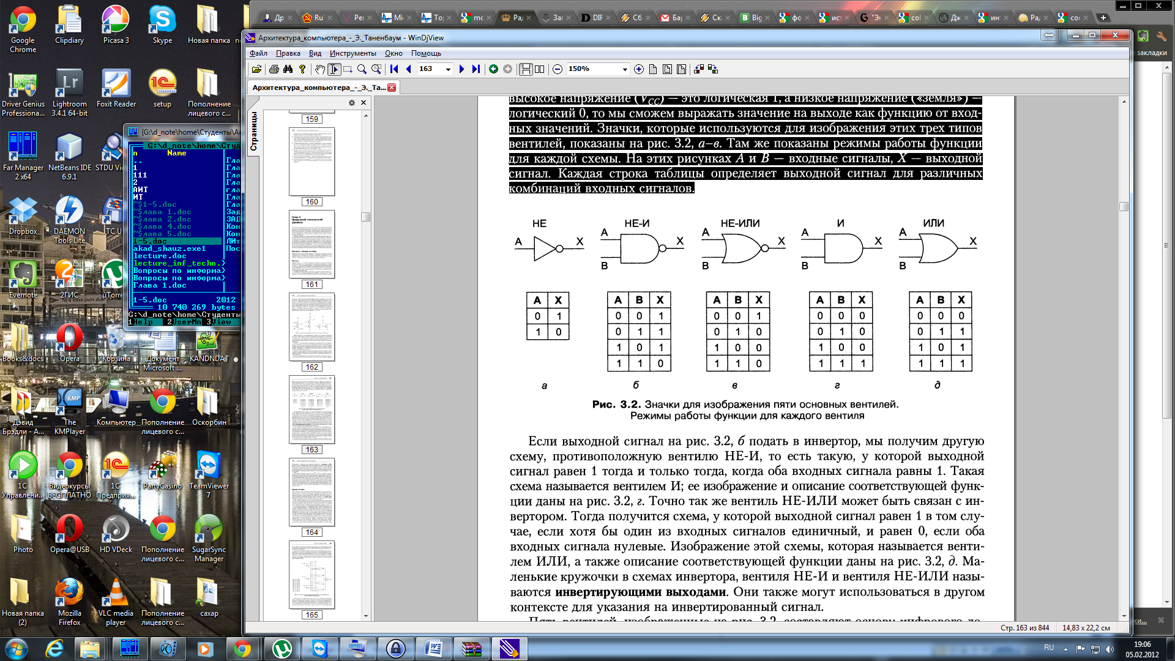
Task: Select page 162 thumbnail
Action: pos(312,327)
